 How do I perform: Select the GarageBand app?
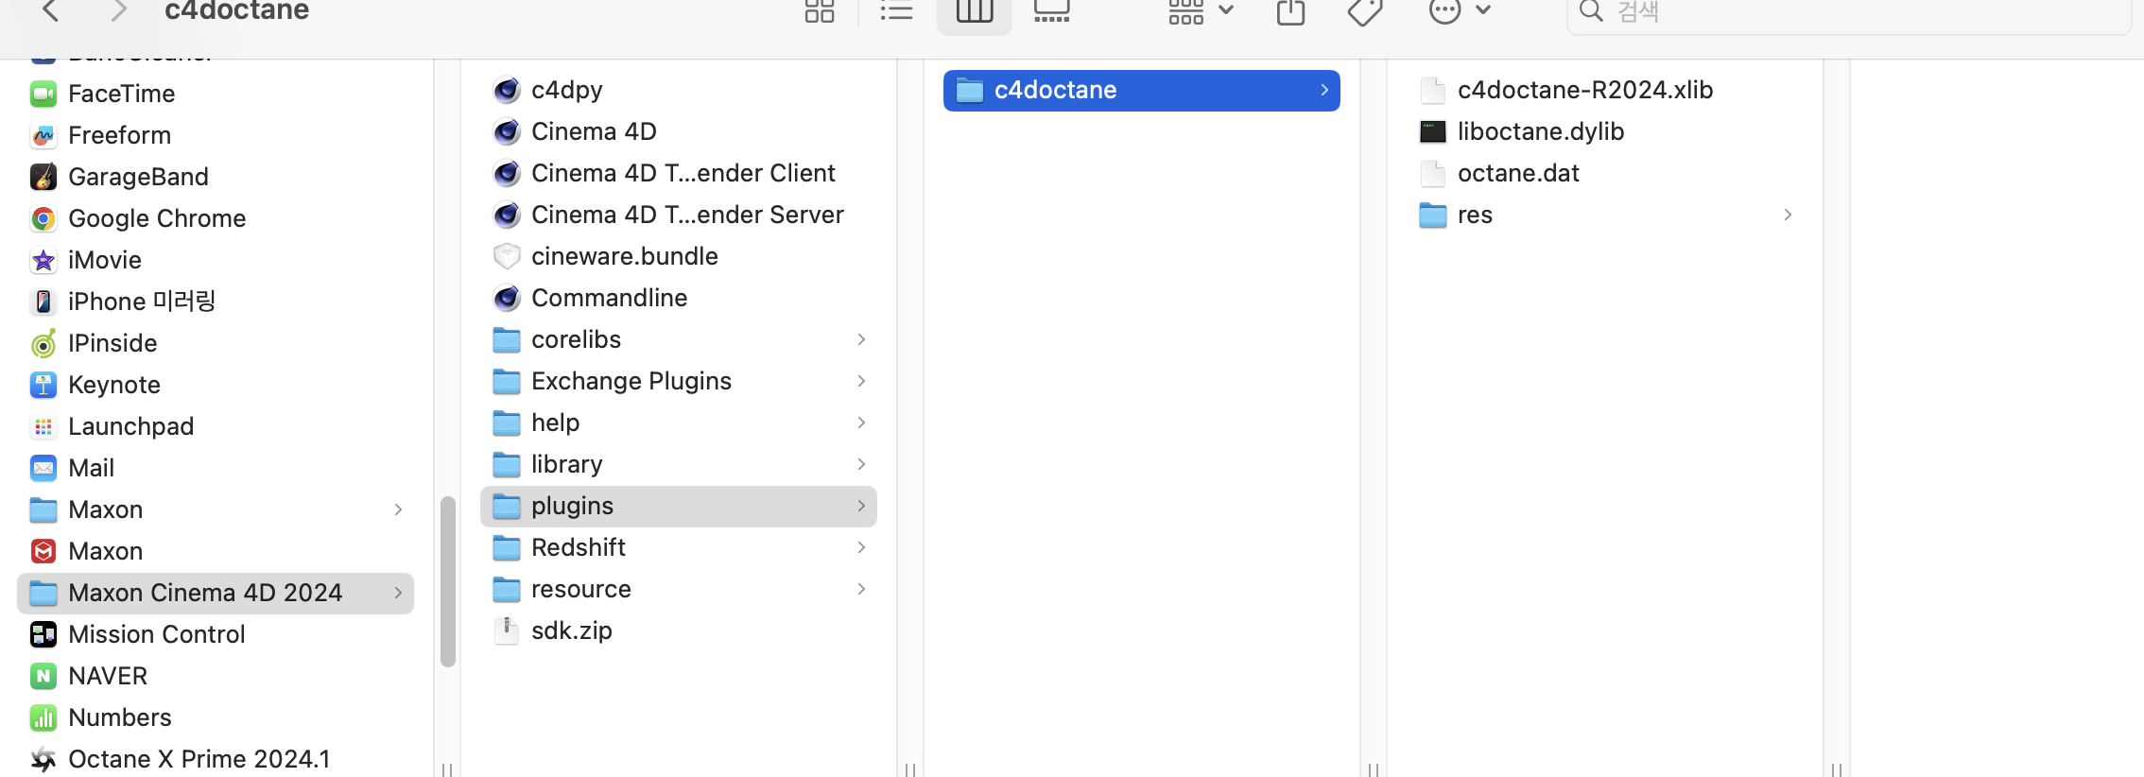[x=138, y=177]
